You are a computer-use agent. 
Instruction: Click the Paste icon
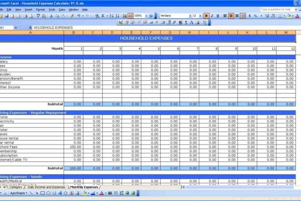click(x=63, y=15)
